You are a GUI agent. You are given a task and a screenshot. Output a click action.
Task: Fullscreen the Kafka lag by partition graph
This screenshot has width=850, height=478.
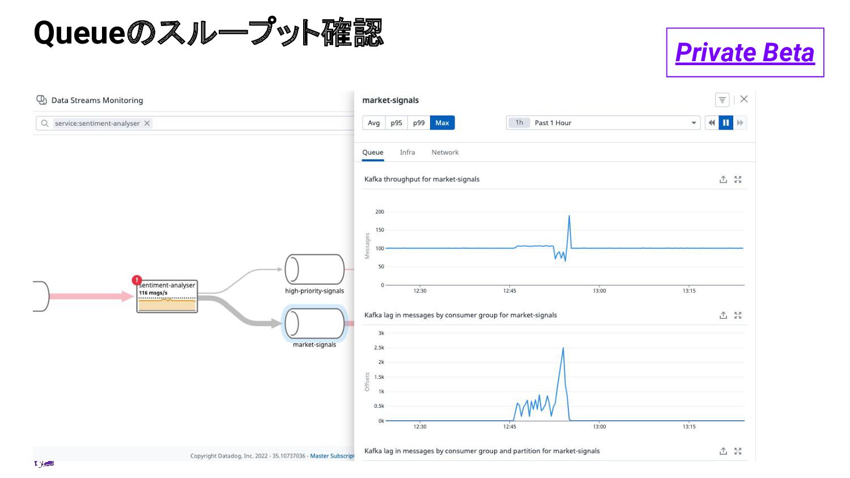pos(738,451)
